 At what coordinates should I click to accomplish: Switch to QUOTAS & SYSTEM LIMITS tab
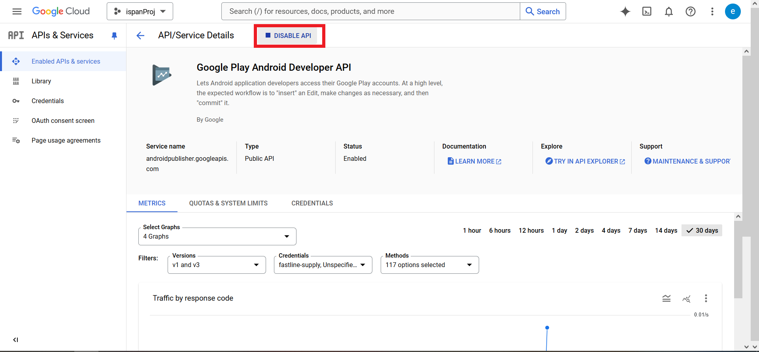(x=228, y=203)
